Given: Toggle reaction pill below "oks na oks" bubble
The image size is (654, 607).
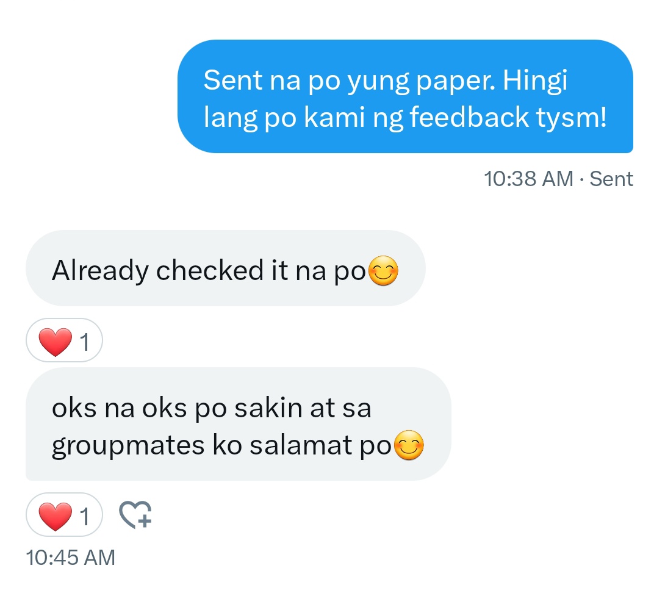Looking at the screenshot, I should 64,514.
